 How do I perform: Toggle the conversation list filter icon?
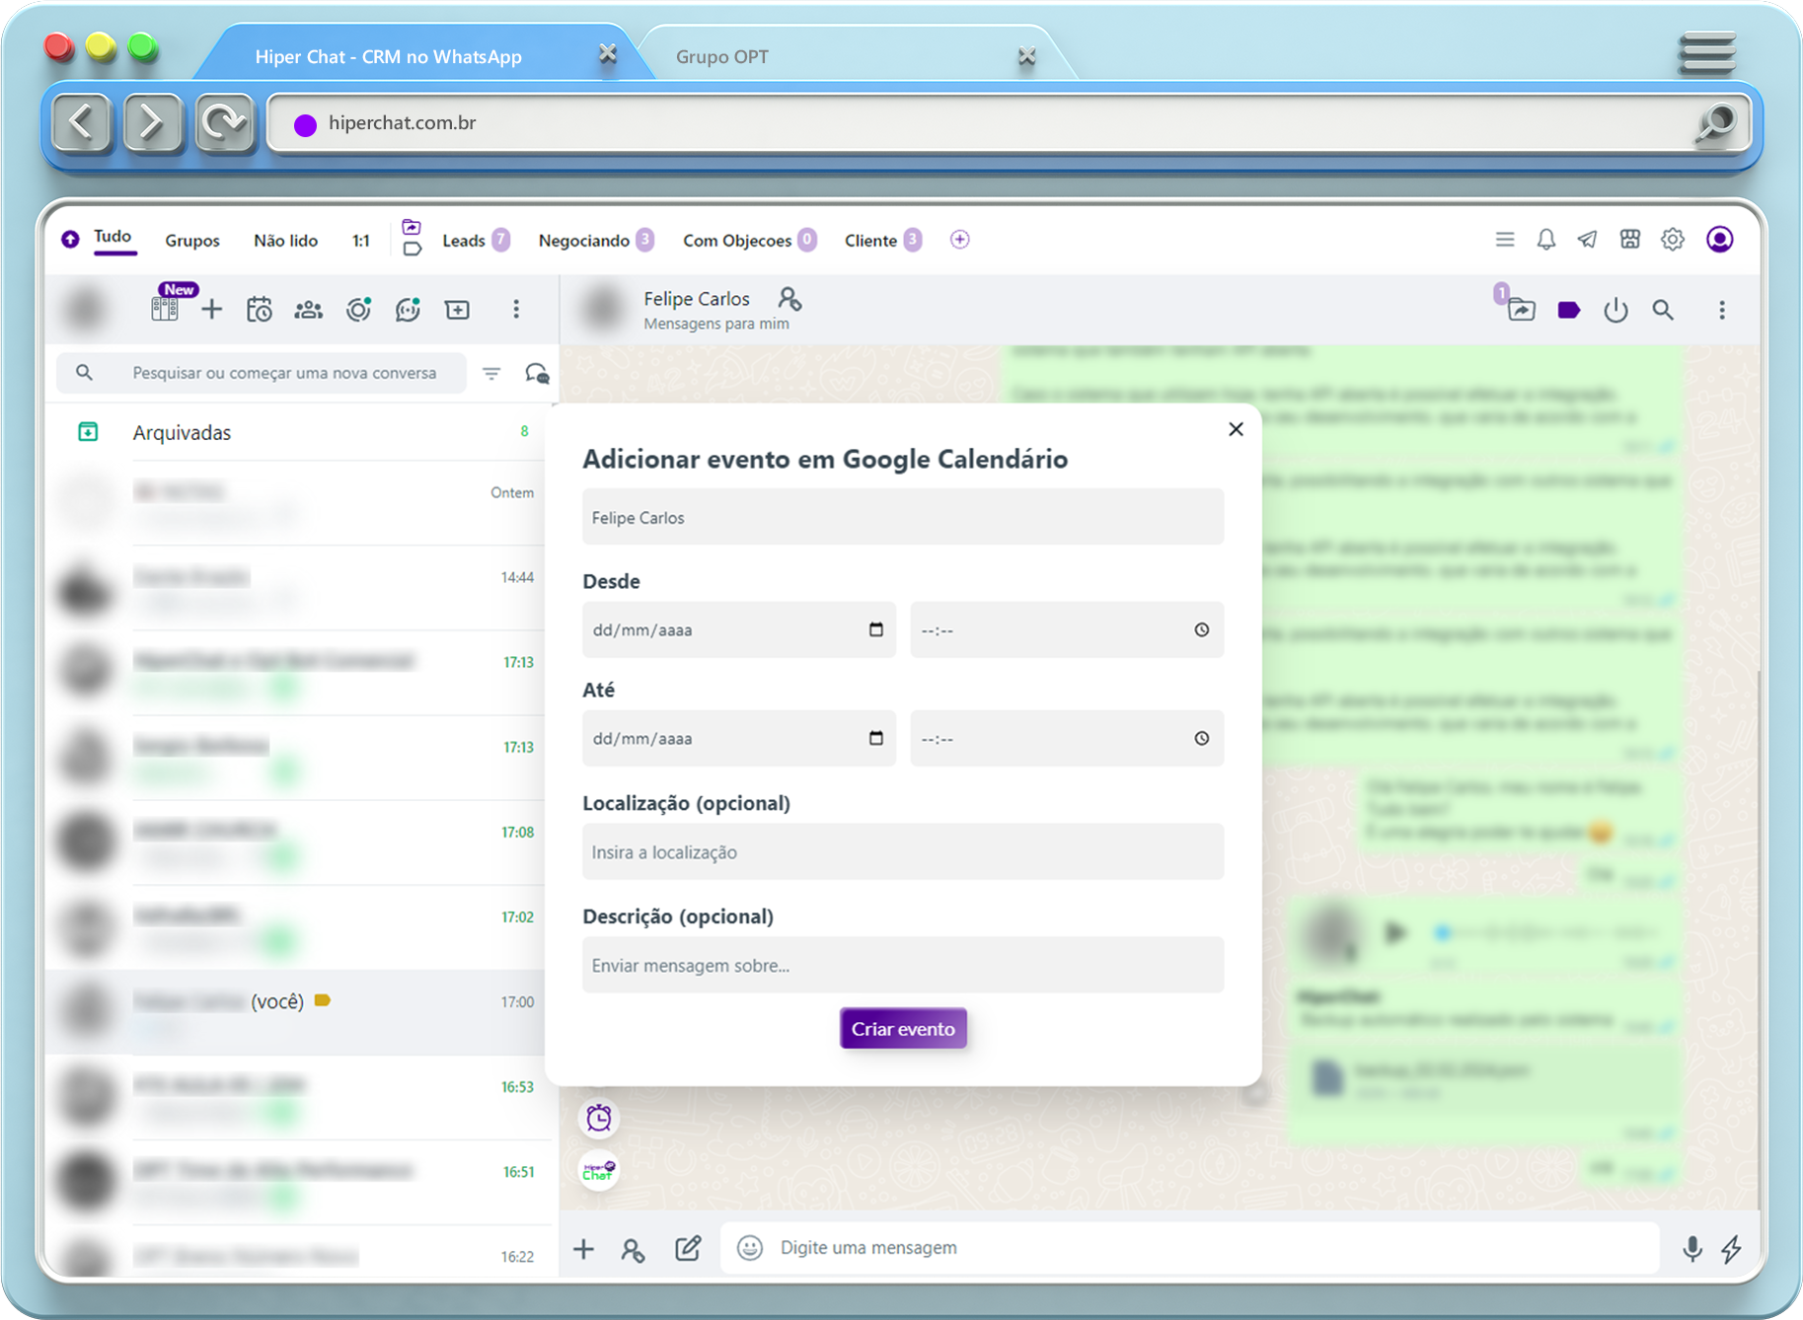[491, 373]
